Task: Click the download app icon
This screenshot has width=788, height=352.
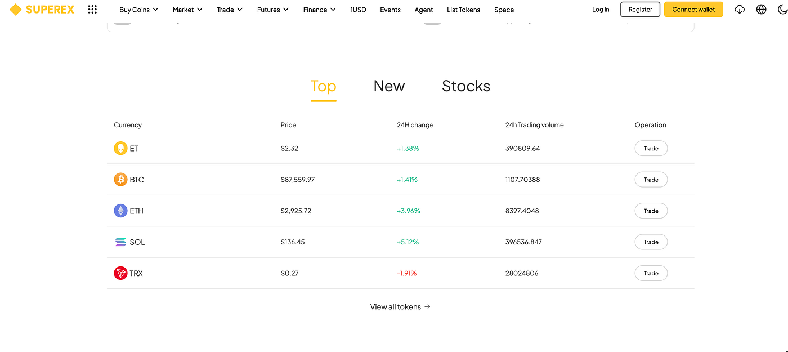Action: coord(740,10)
